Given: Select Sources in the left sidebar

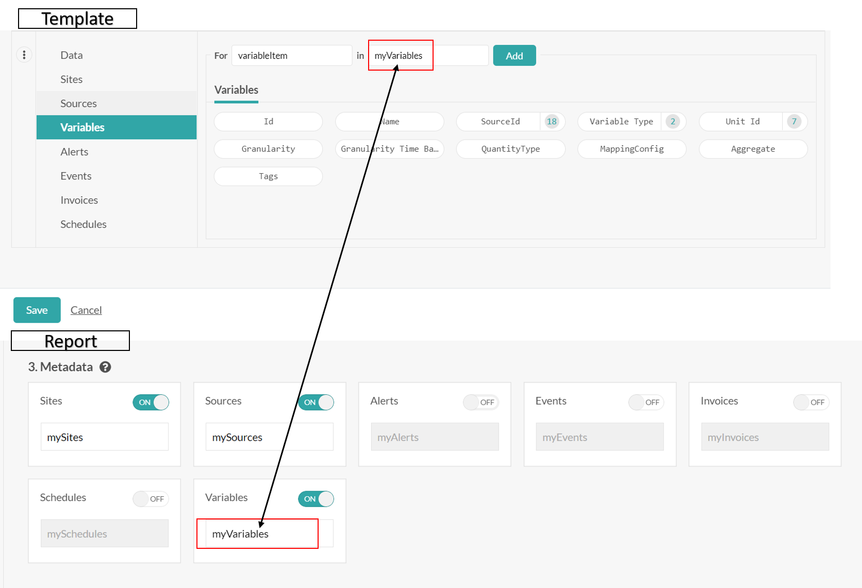Looking at the screenshot, I should [x=78, y=104].
